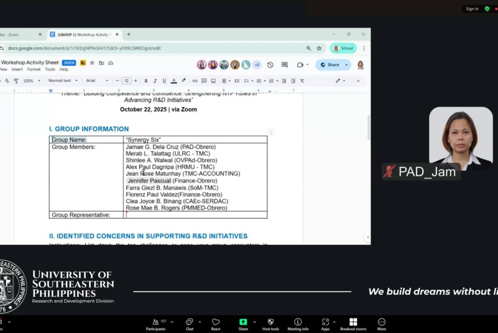Insert a link using the link icon
This screenshot has width=498, height=333.
pyautogui.click(x=195, y=81)
